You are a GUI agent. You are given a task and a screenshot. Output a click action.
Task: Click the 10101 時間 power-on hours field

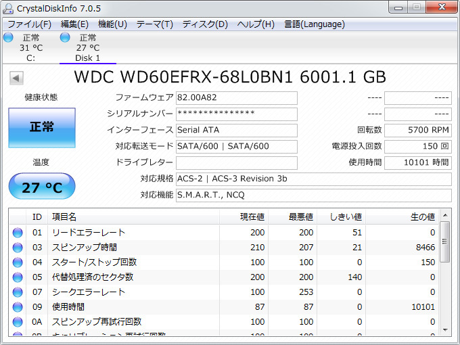pos(418,162)
